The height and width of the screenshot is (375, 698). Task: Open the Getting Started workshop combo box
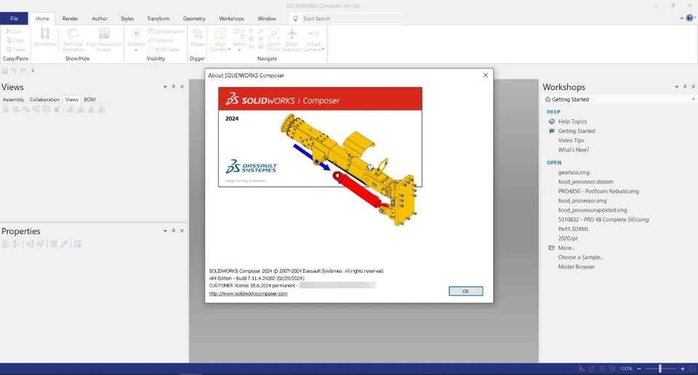pos(619,99)
